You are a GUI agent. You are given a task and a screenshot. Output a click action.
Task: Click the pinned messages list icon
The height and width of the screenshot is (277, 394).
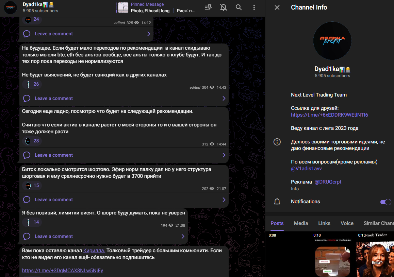tap(208, 7)
